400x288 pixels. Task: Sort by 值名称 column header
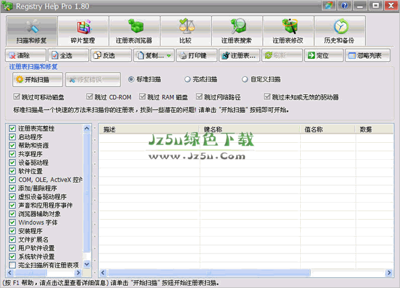(x=327, y=129)
